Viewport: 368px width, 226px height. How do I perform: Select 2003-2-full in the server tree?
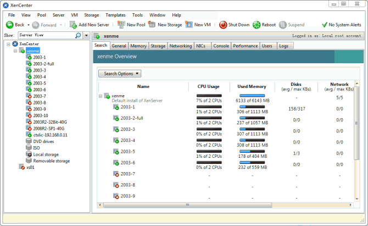click(43, 64)
